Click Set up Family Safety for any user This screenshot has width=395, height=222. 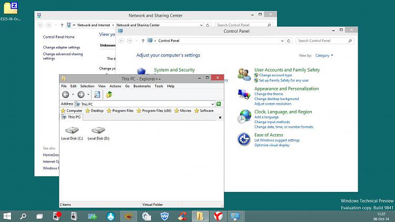pyautogui.click(x=284, y=80)
